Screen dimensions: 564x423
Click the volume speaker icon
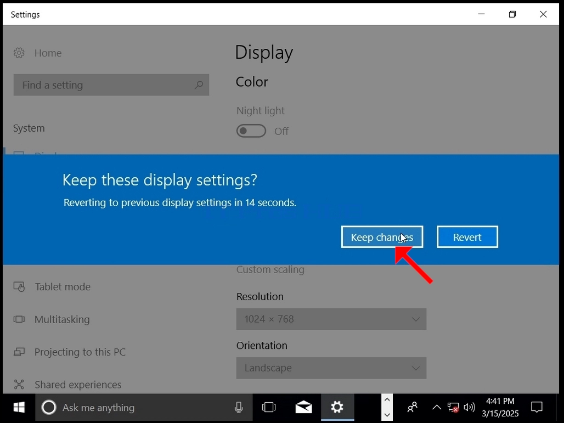coord(470,408)
